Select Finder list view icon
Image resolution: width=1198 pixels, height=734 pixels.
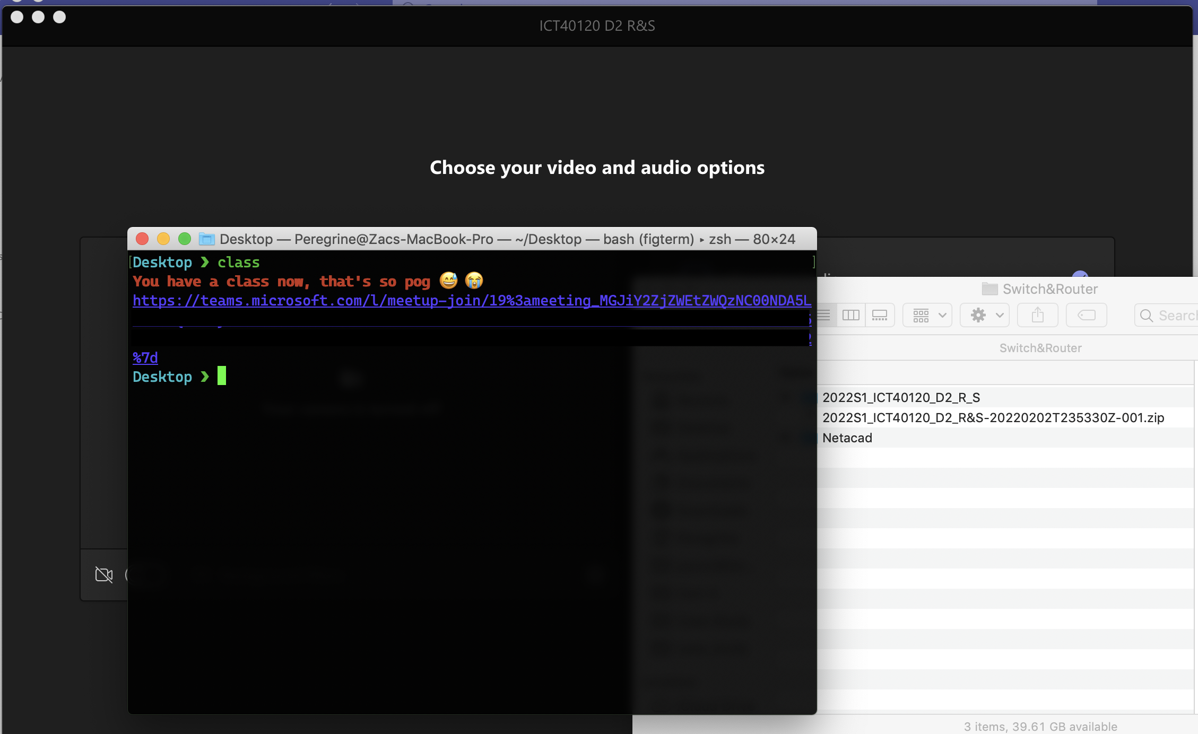[824, 316]
